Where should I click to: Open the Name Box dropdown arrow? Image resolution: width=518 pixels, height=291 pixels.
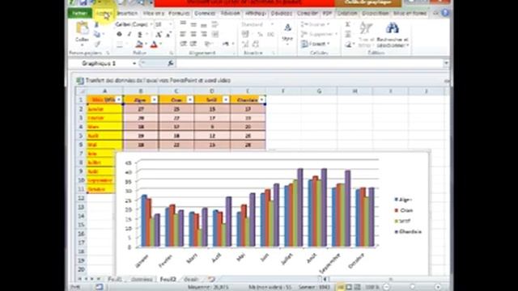[134, 63]
